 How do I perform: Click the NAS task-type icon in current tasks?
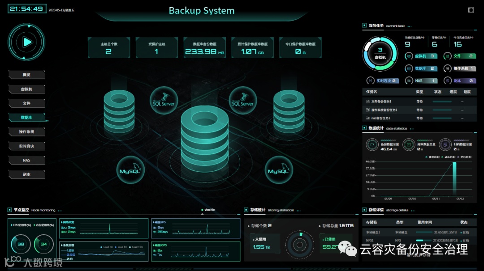coord(409,80)
